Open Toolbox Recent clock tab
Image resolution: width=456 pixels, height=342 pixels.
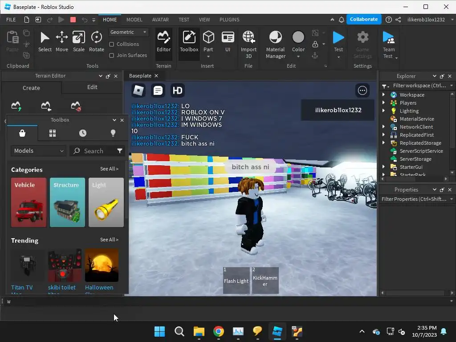pos(82,133)
